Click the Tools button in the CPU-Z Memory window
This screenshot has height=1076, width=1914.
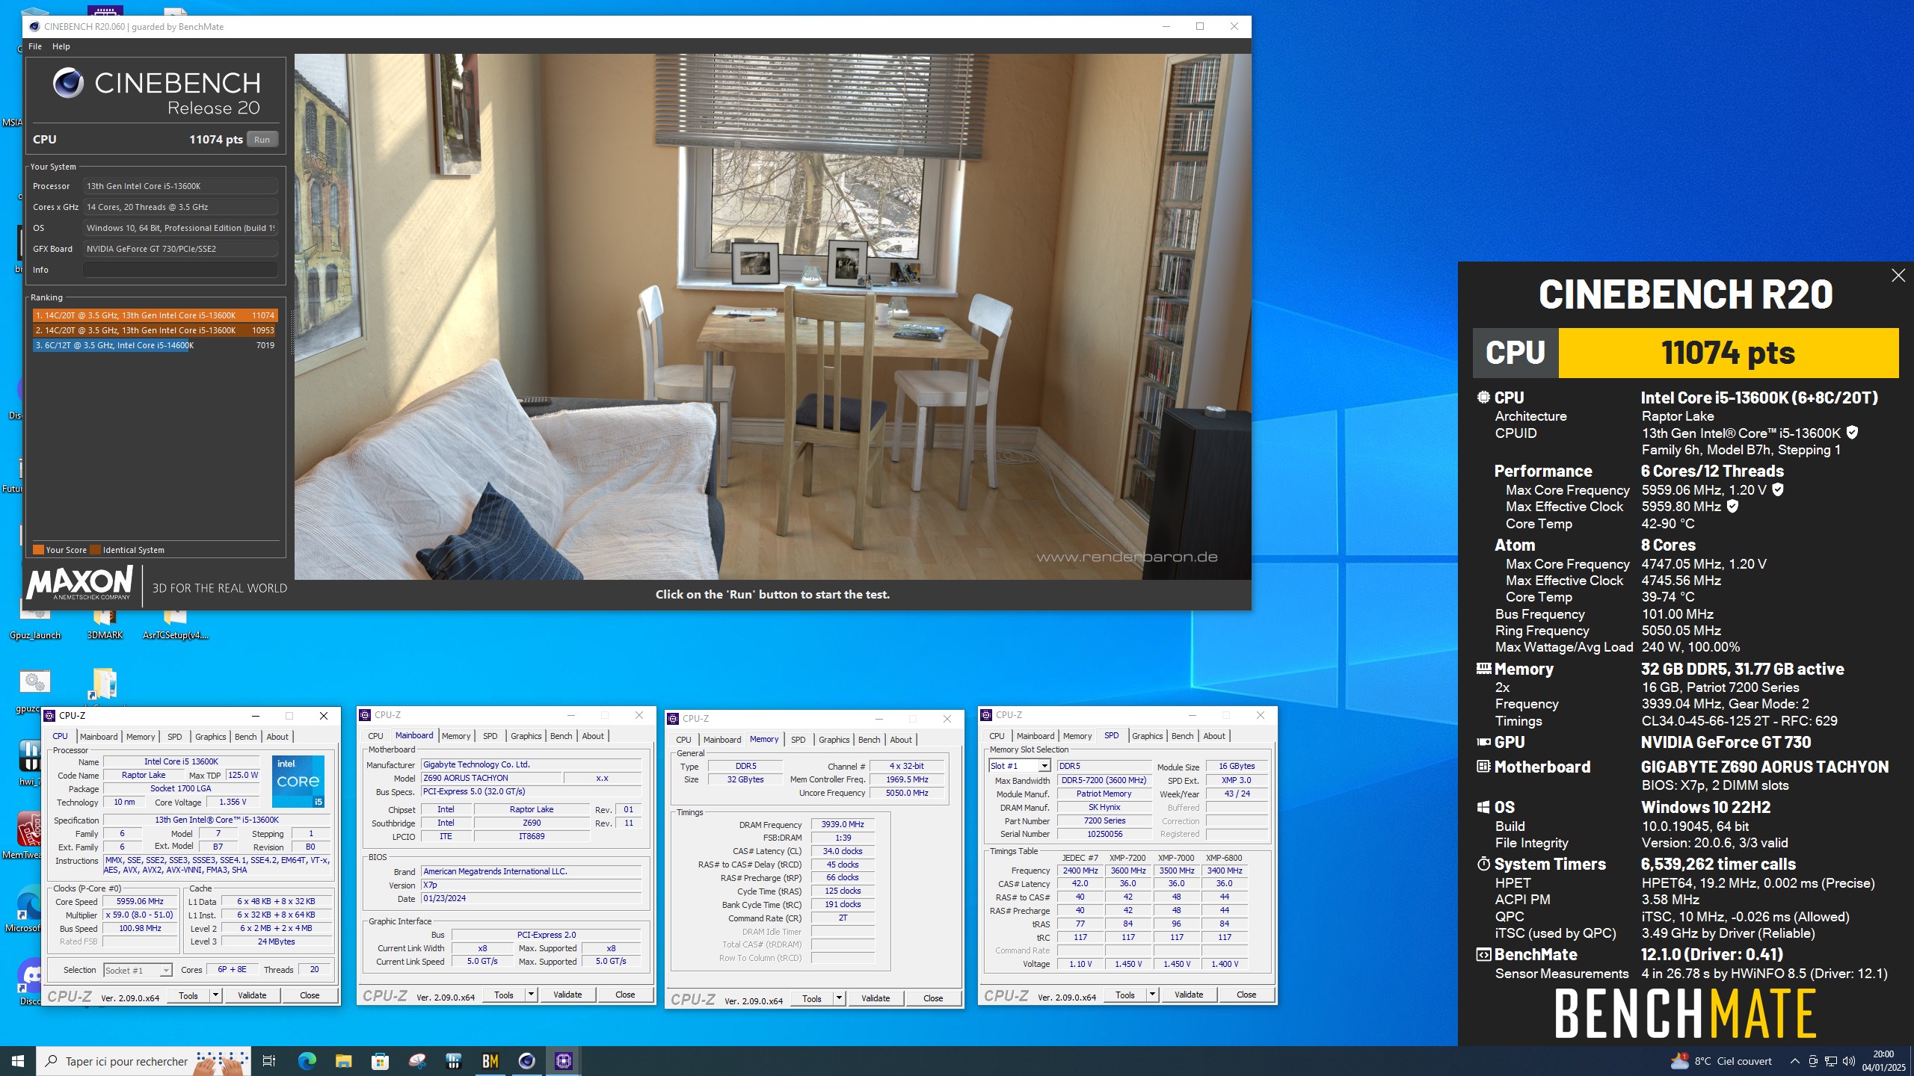click(x=812, y=998)
